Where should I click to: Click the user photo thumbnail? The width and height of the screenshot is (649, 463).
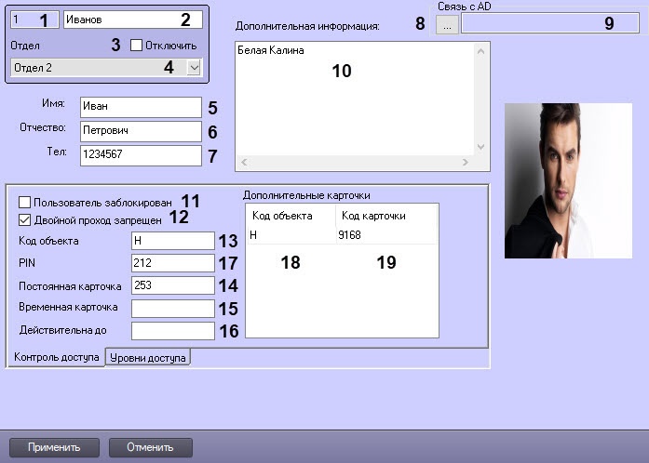(567, 180)
